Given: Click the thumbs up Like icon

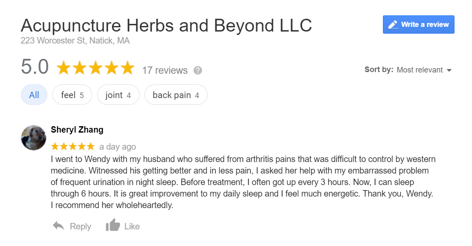Looking at the screenshot, I should click(113, 226).
